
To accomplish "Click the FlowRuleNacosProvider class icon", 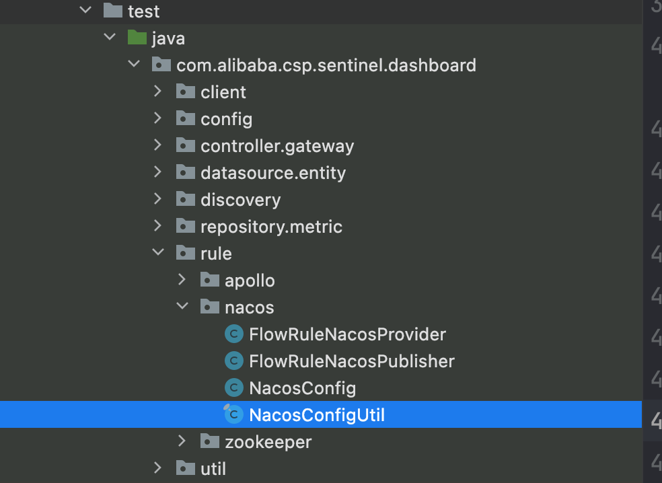I will click(x=234, y=334).
